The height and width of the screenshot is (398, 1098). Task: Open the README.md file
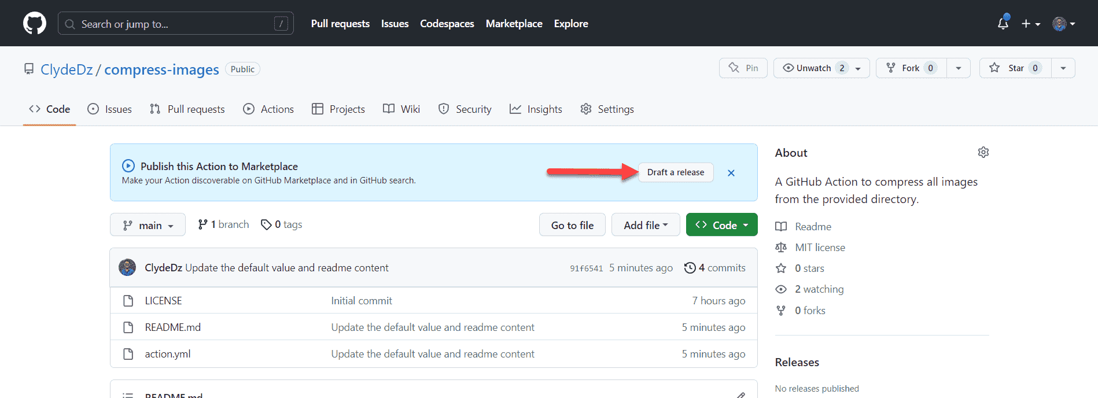[x=173, y=327]
